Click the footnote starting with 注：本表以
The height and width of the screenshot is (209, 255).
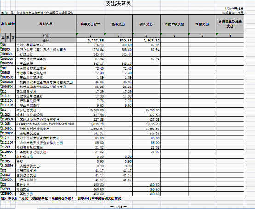coord(62,198)
